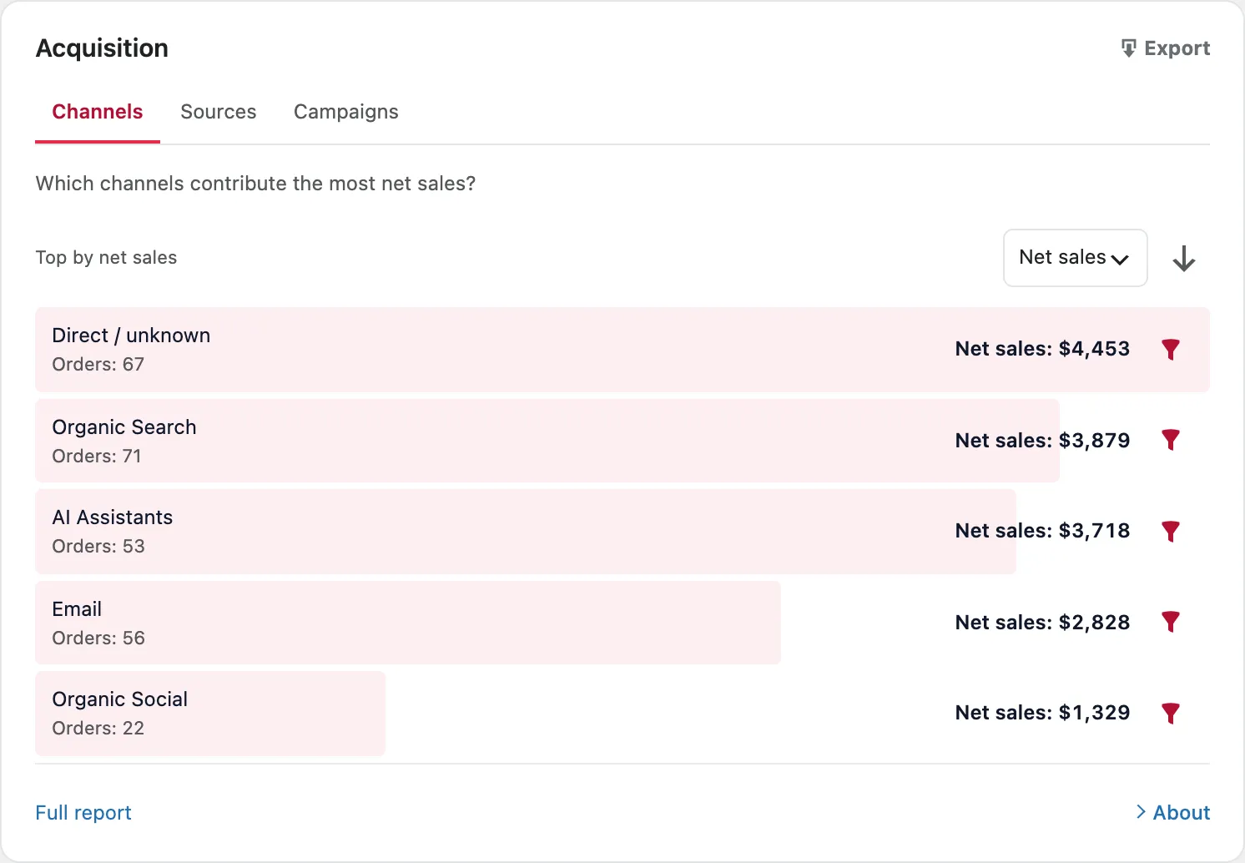Select the Organic Search channel name

pos(124,426)
